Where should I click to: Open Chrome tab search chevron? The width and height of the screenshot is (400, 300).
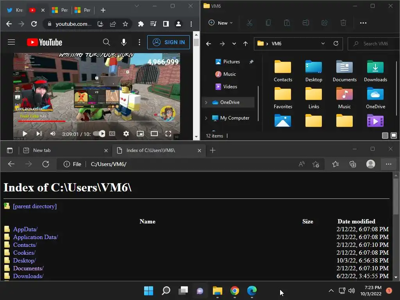coord(137,6)
